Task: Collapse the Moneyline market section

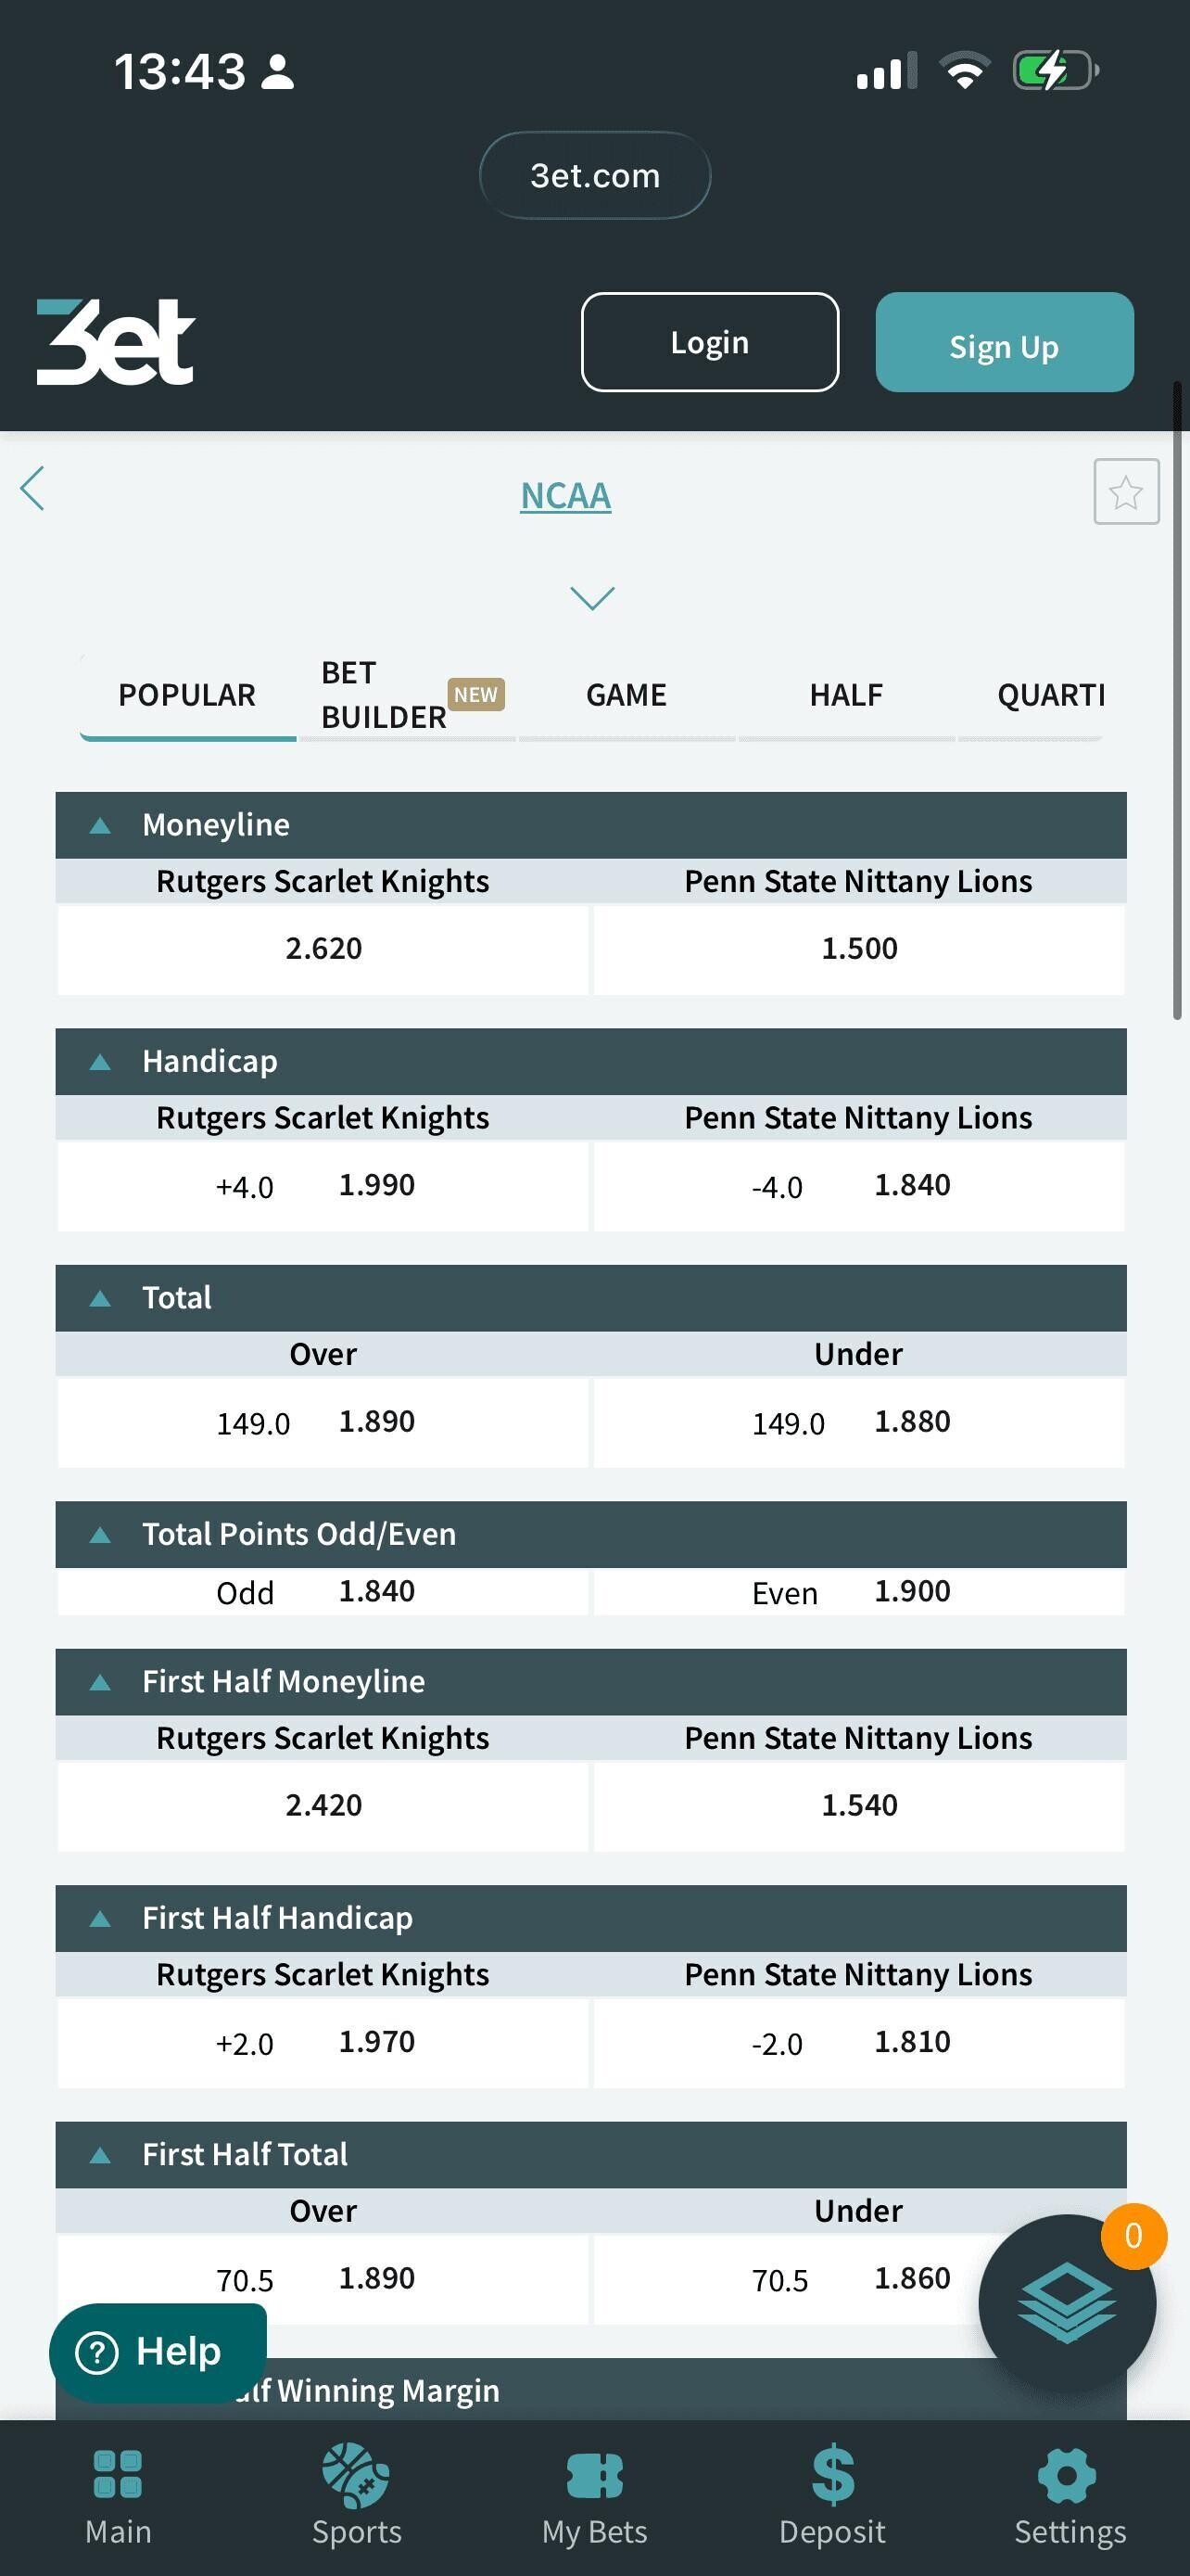Action: (100, 826)
